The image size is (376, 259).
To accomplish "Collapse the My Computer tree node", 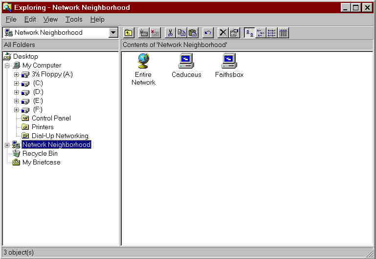I will click(7, 66).
